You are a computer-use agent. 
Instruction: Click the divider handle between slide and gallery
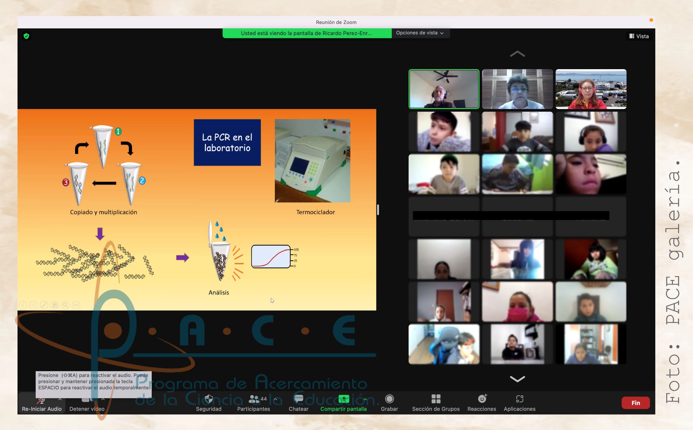pos(378,210)
